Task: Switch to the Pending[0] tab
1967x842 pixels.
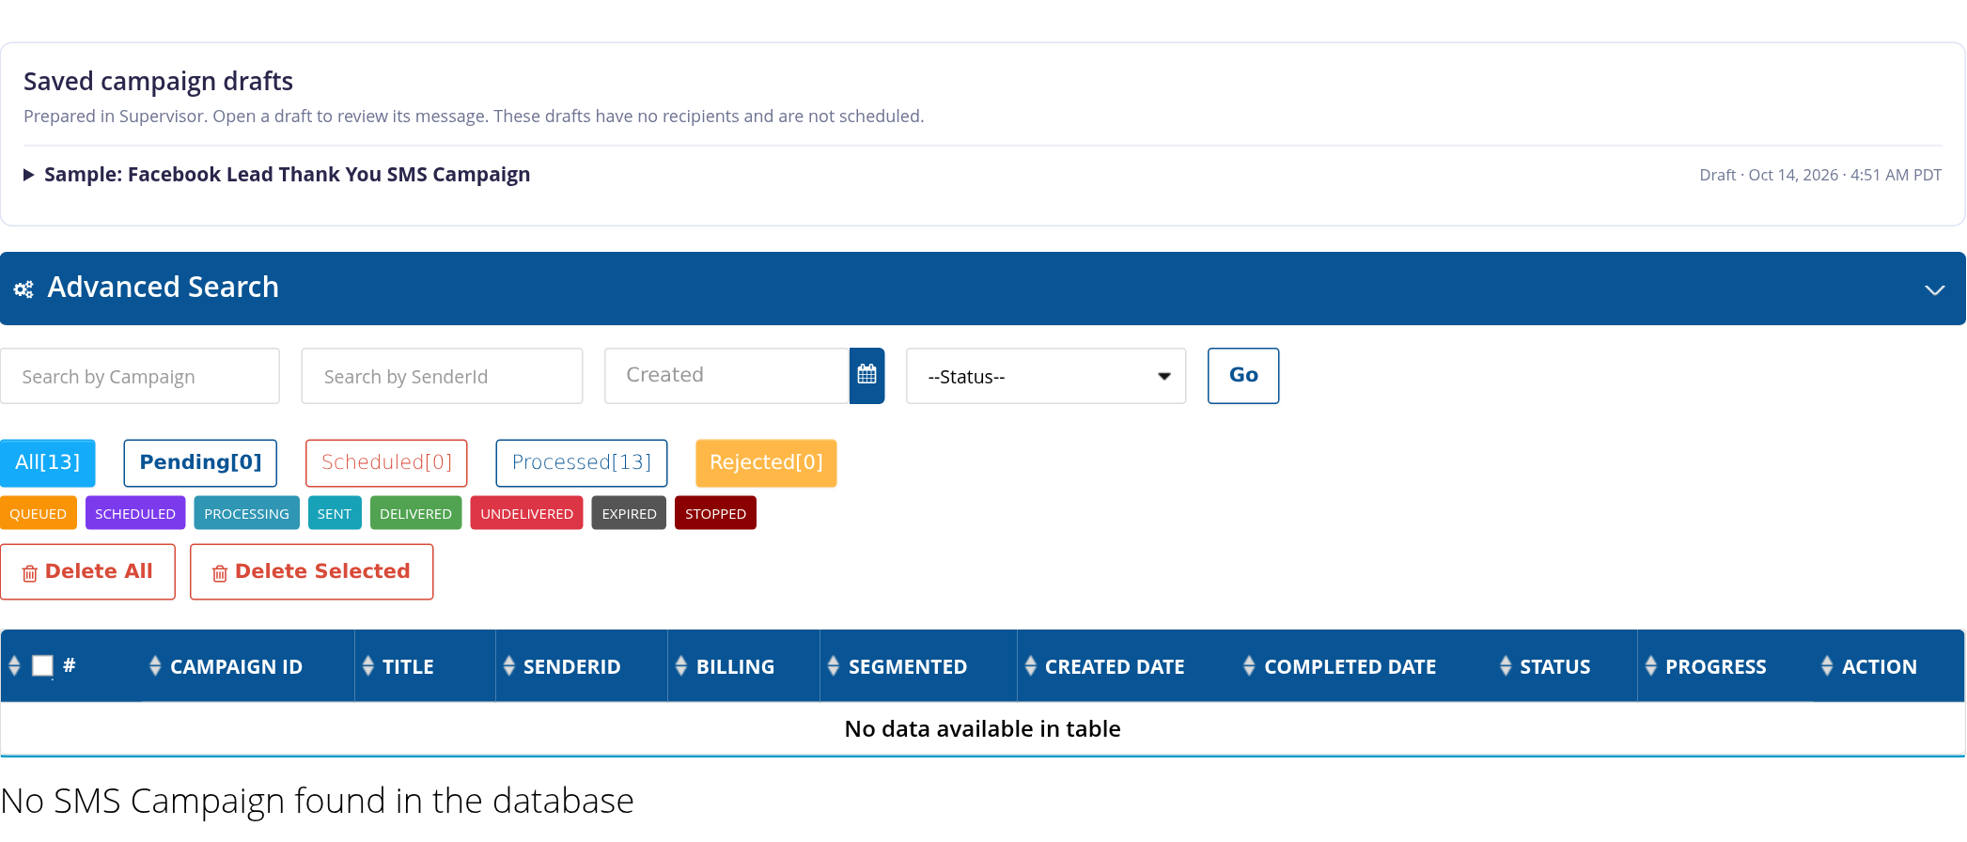Action: click(x=200, y=462)
